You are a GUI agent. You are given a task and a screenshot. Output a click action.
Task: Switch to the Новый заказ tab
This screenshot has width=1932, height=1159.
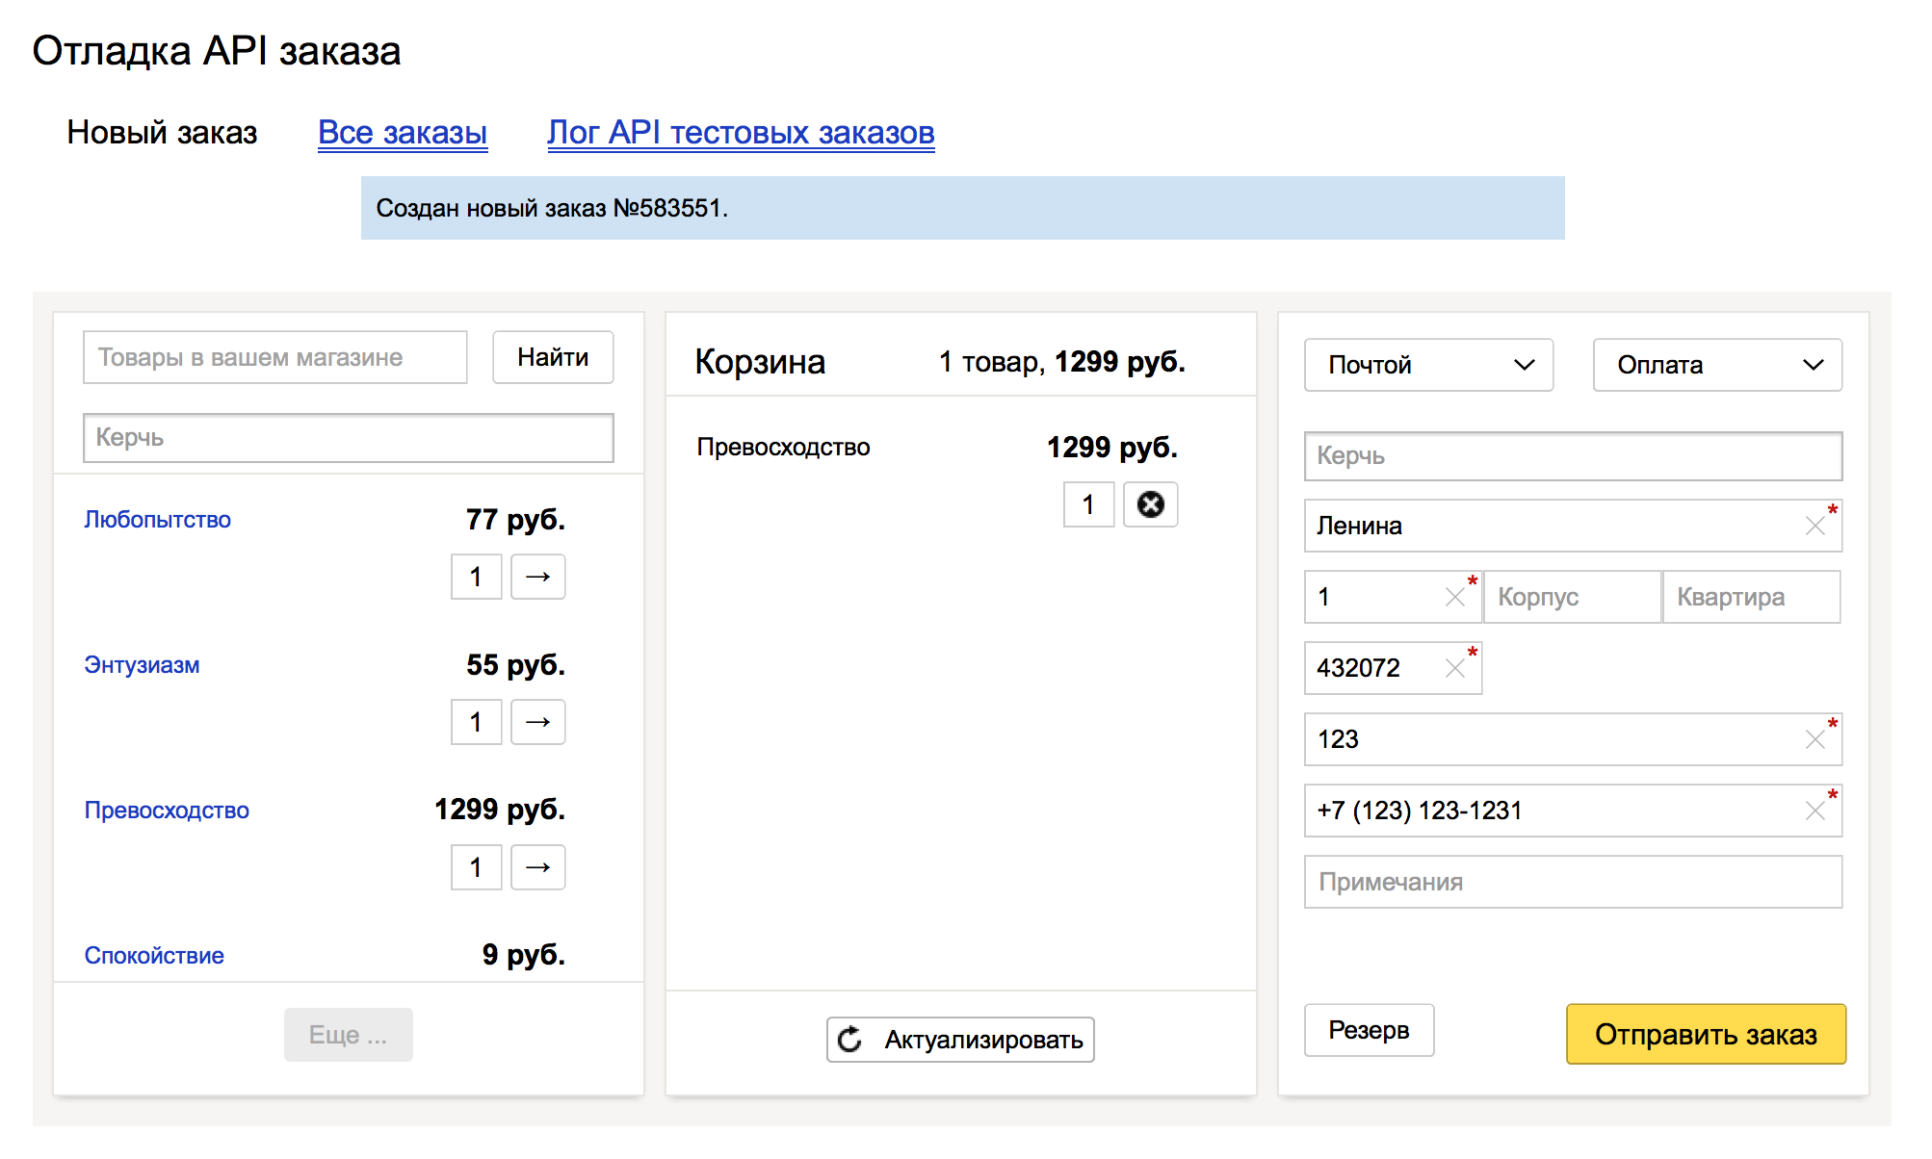[162, 133]
